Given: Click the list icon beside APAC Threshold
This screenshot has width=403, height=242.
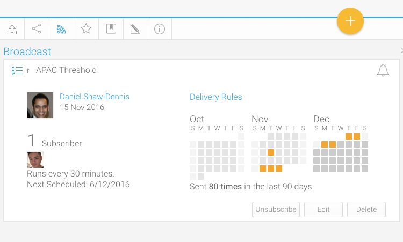Looking at the screenshot, I should pyautogui.click(x=17, y=70).
